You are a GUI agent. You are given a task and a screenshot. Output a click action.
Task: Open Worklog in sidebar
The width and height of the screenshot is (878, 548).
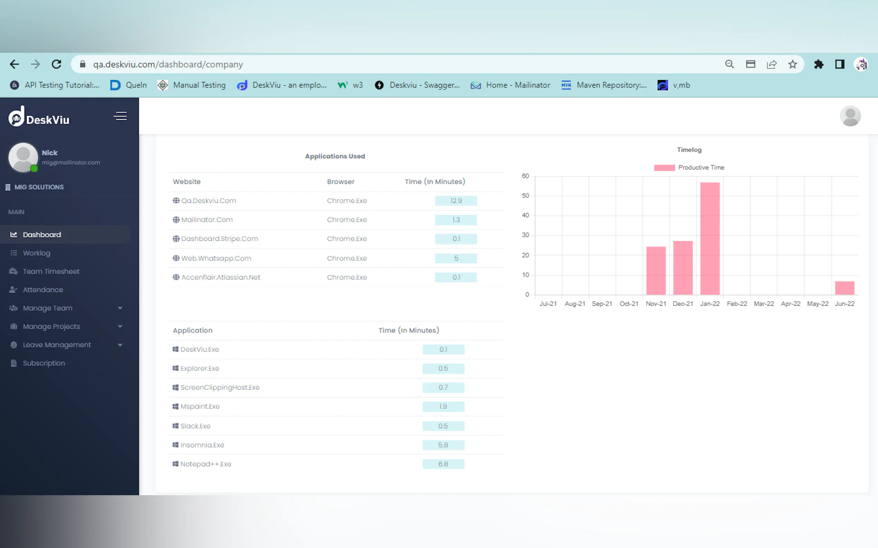(36, 253)
